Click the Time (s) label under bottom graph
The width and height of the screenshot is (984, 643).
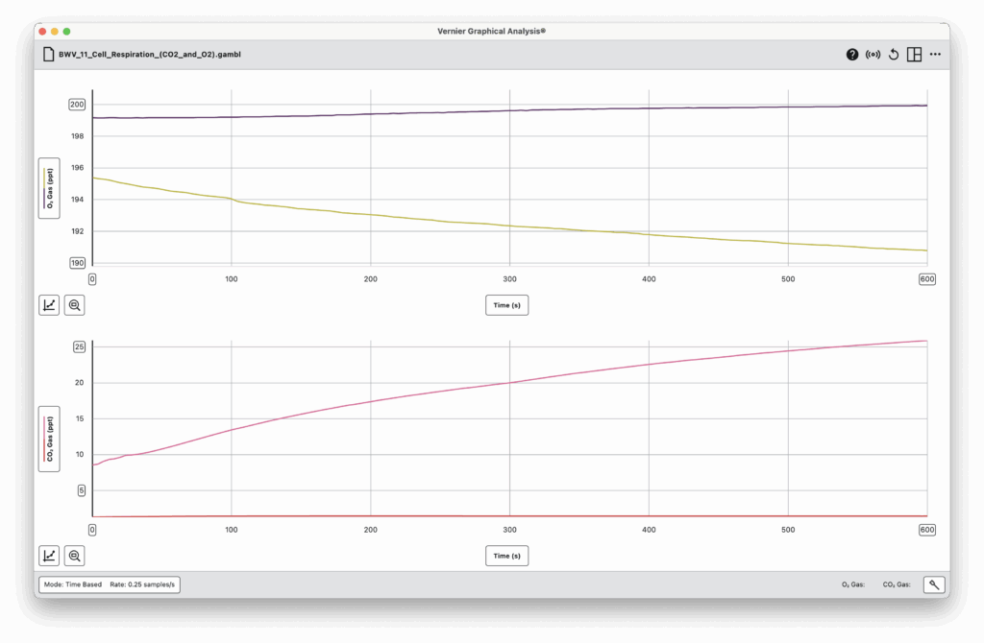506,555
